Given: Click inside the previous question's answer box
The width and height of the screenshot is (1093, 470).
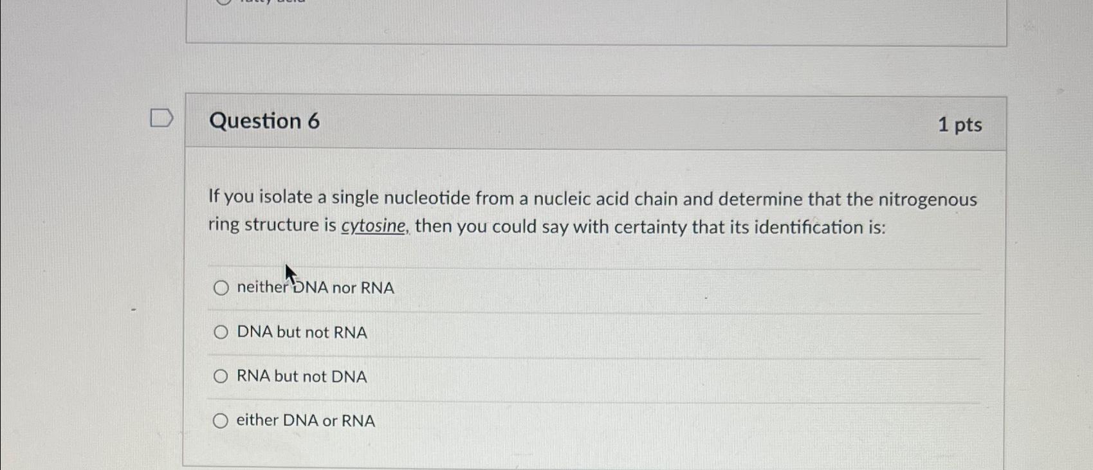Looking at the screenshot, I should click(x=579, y=23).
